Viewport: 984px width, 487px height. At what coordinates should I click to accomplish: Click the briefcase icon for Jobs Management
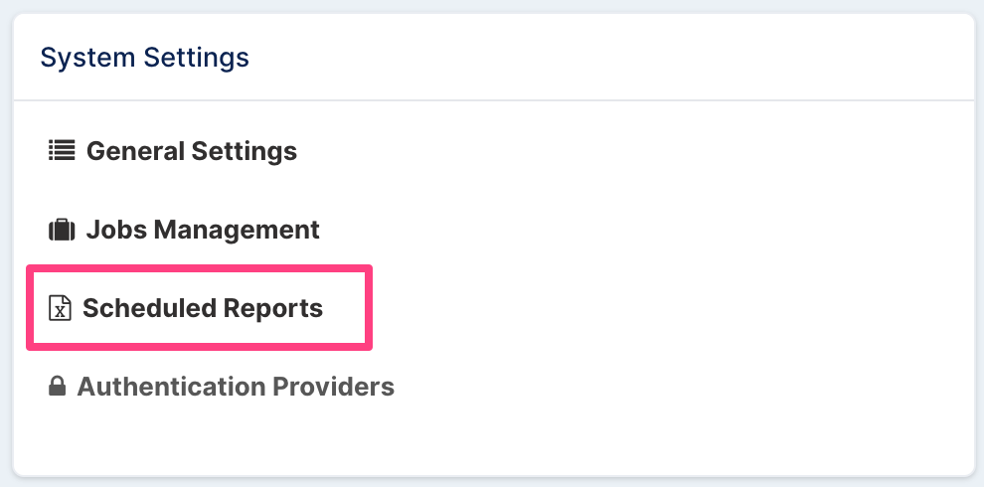point(62,230)
